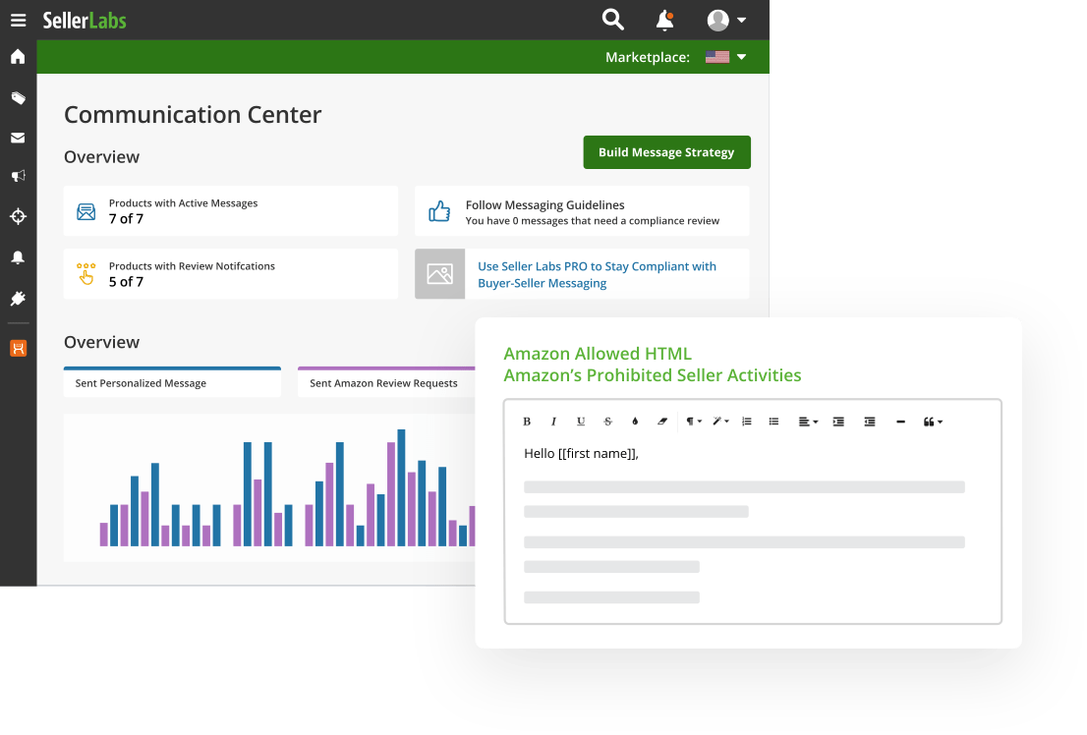Open Follow Messaging Guidelines card
Viewport: 1087px width, 735px height.
point(582,211)
